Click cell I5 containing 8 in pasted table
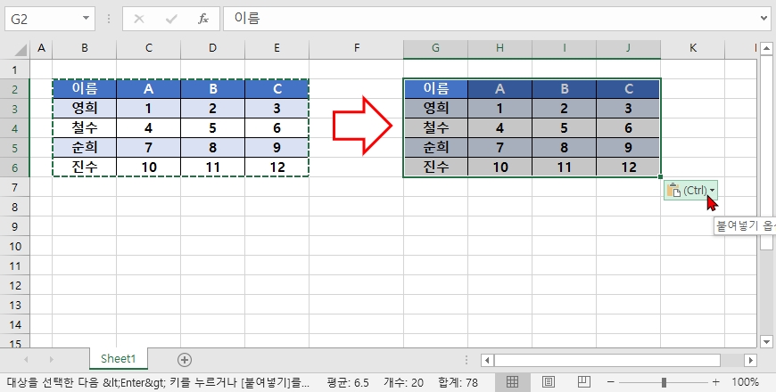 click(565, 147)
